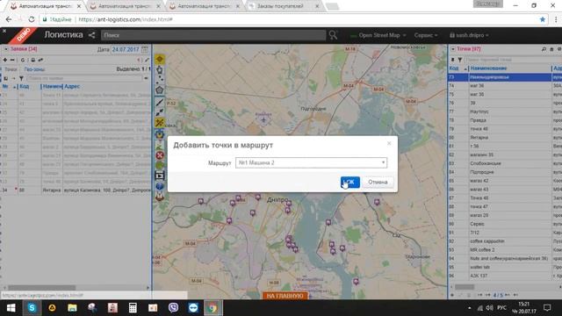The width and height of the screenshot is (562, 316).
Task: Open File Explorer from the taskbar
Action: 72,308
